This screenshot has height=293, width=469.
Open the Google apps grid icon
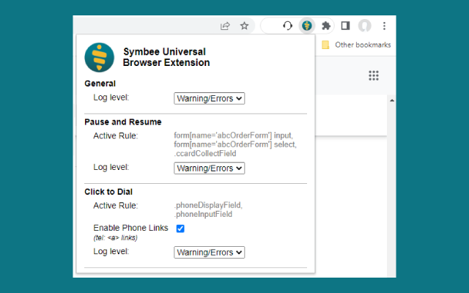[x=374, y=75]
